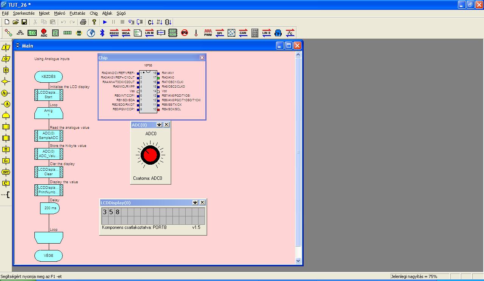Add an I2C component
This screenshot has height=281, width=484.
290,33
